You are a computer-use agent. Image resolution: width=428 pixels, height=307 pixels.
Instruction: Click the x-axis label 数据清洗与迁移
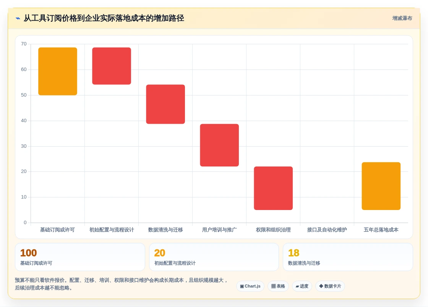click(165, 230)
